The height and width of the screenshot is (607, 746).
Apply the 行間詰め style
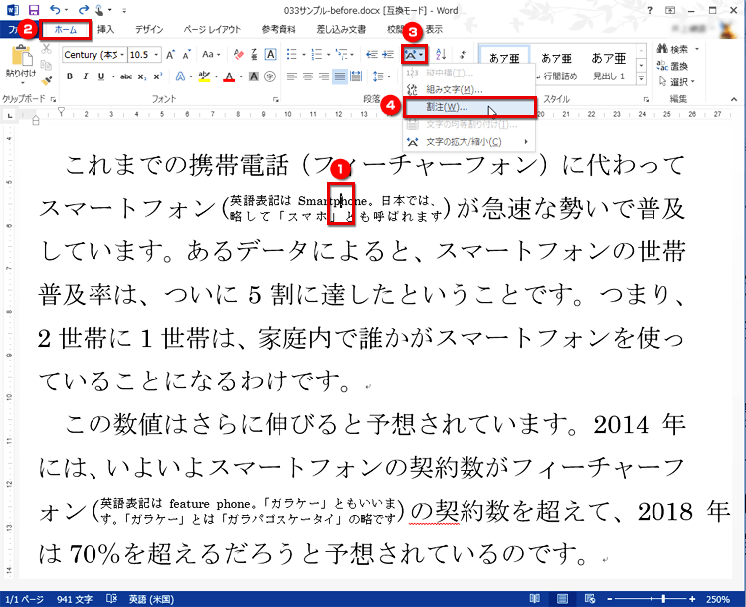(x=556, y=66)
